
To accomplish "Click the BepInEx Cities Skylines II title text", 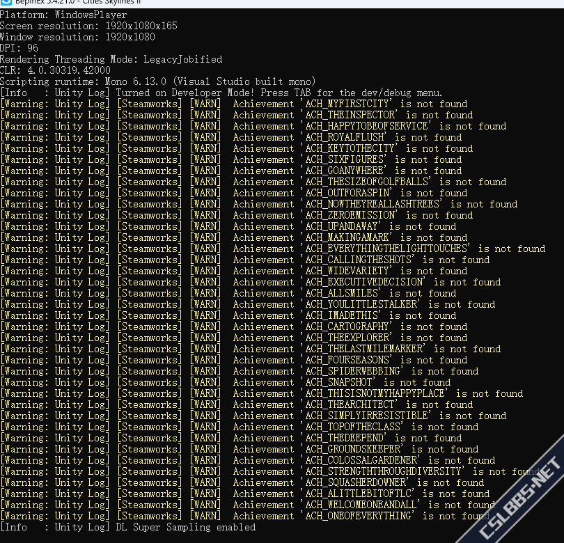I will (78, 2).
